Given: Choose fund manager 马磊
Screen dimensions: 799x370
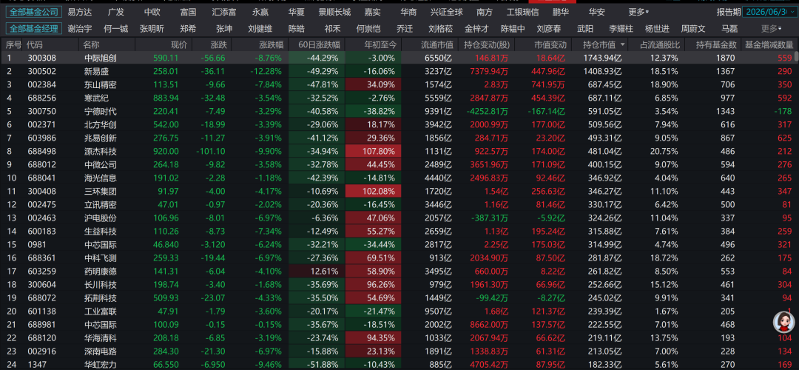Looking at the screenshot, I should pos(729,29).
